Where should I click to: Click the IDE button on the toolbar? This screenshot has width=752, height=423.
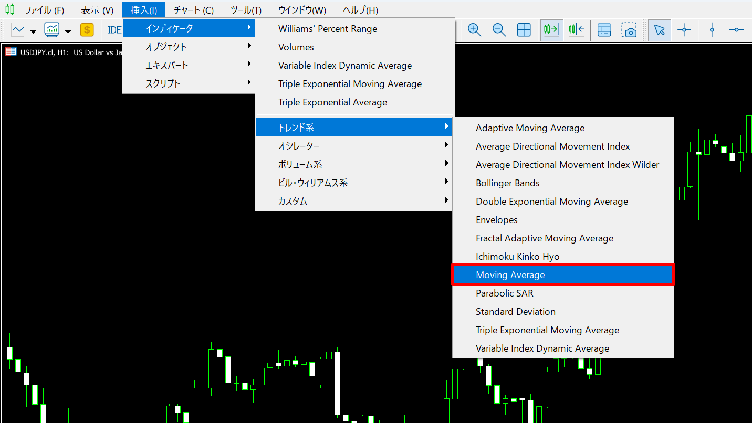pos(114,30)
